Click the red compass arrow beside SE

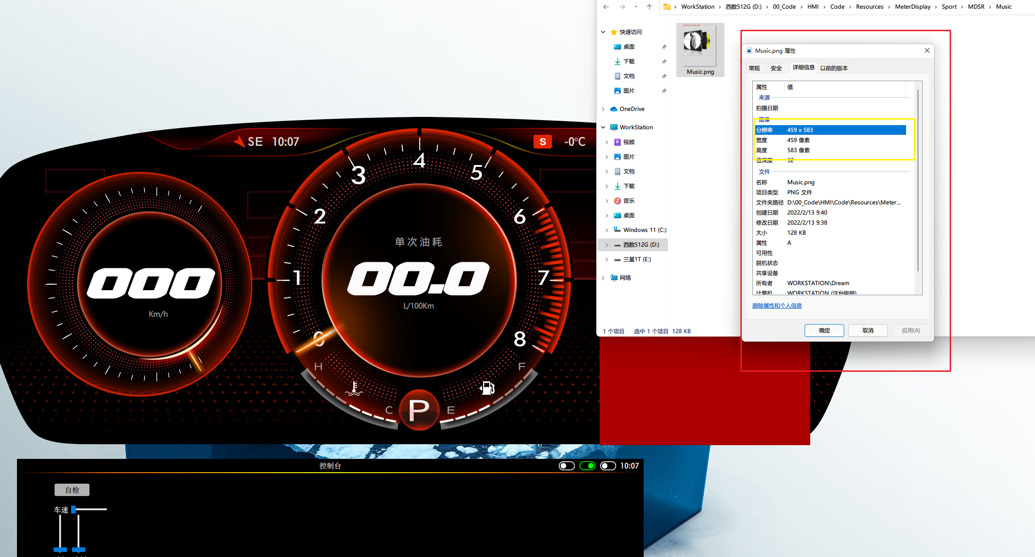239,141
